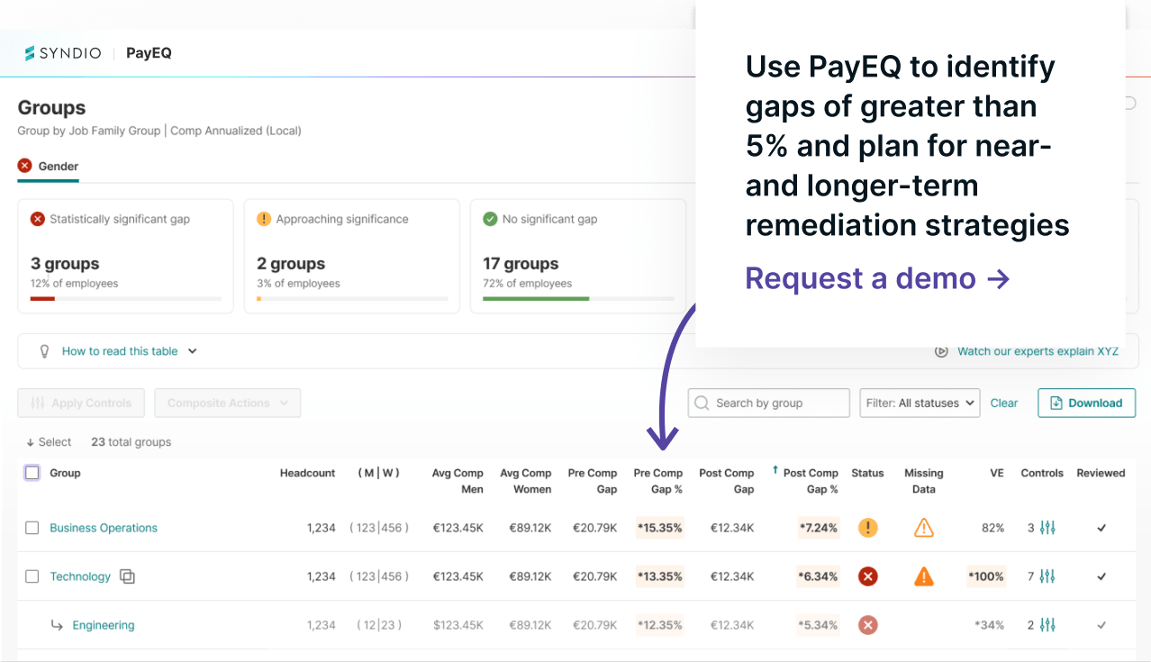Tick the select-all checkbox in table header
This screenshot has height=662, width=1151.
(x=32, y=473)
